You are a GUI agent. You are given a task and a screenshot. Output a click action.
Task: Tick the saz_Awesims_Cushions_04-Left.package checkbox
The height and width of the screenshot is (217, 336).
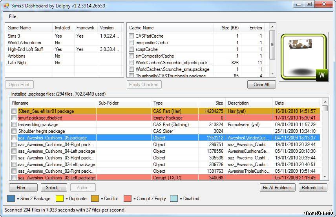14,151
